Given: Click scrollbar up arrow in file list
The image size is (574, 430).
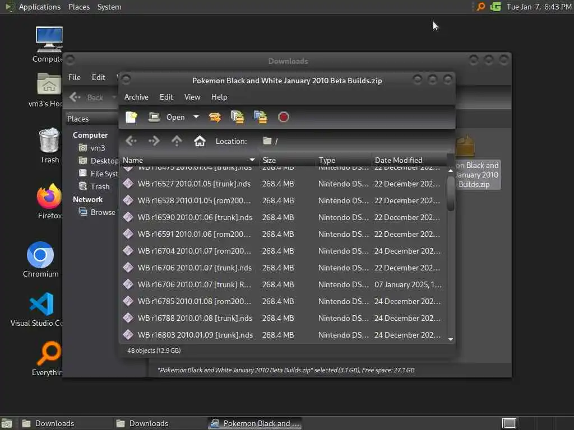Looking at the screenshot, I should coord(451,171).
